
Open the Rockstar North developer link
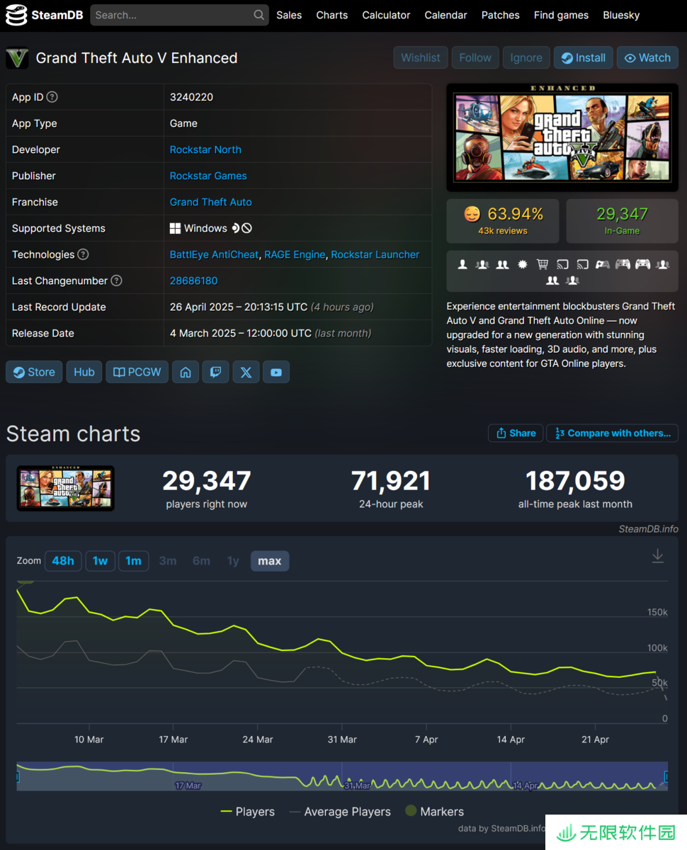pyautogui.click(x=205, y=149)
